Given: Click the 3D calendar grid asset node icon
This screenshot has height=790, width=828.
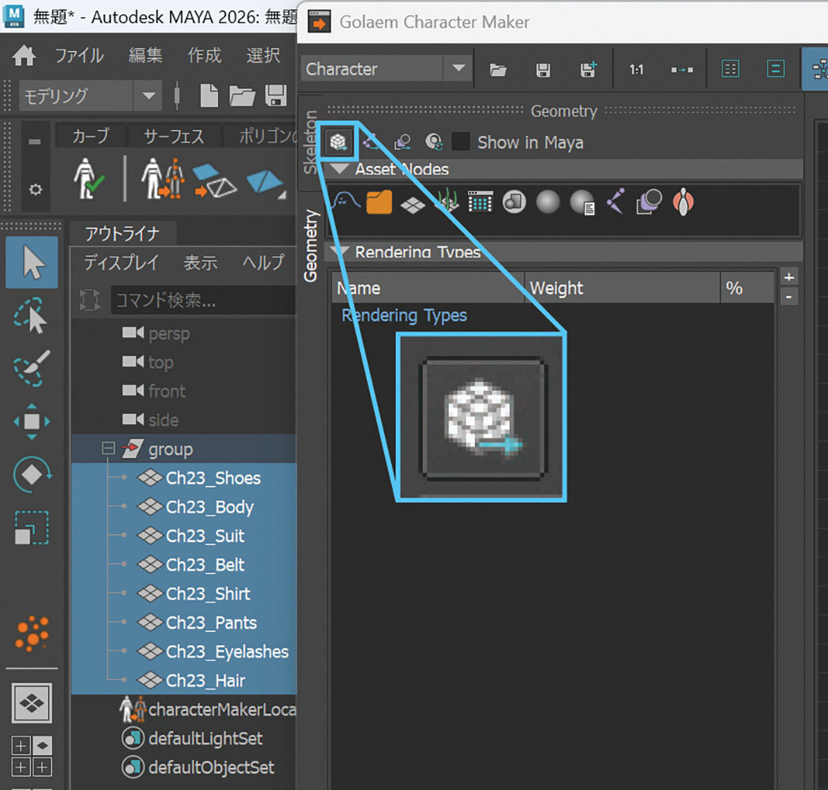Looking at the screenshot, I should (480, 201).
